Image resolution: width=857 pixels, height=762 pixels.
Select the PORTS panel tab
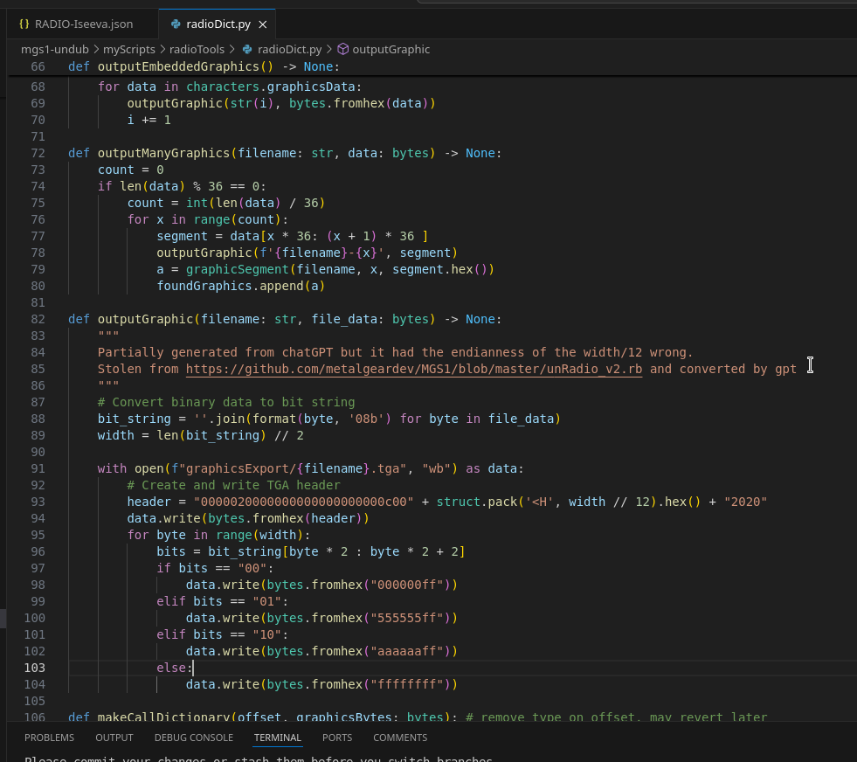point(337,738)
